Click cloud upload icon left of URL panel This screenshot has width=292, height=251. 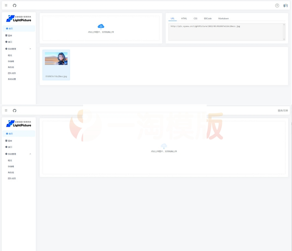pyautogui.click(x=101, y=26)
